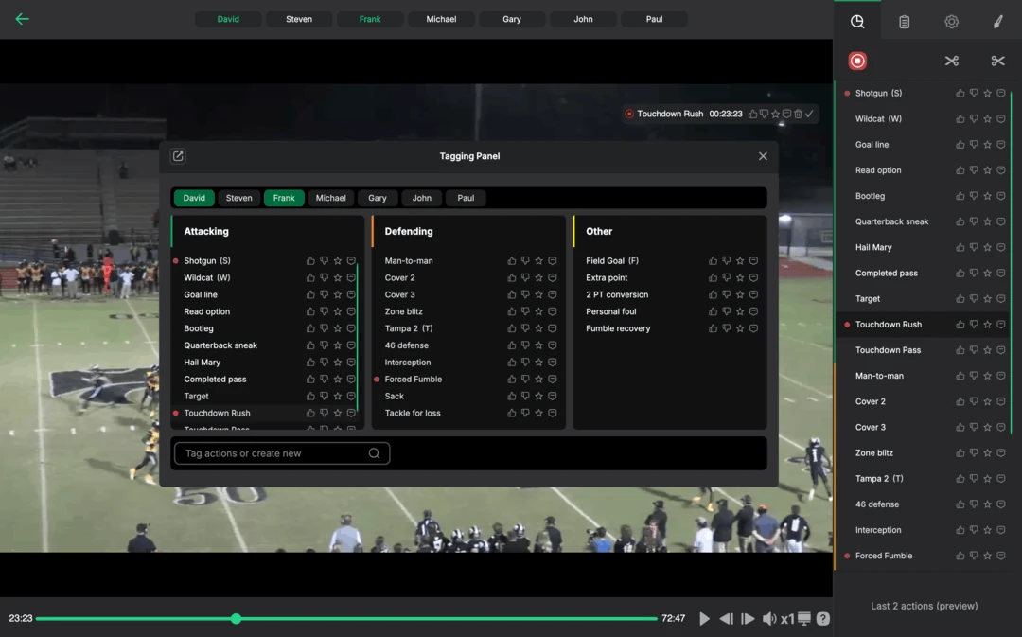Open the drawing pen tab

click(x=998, y=22)
